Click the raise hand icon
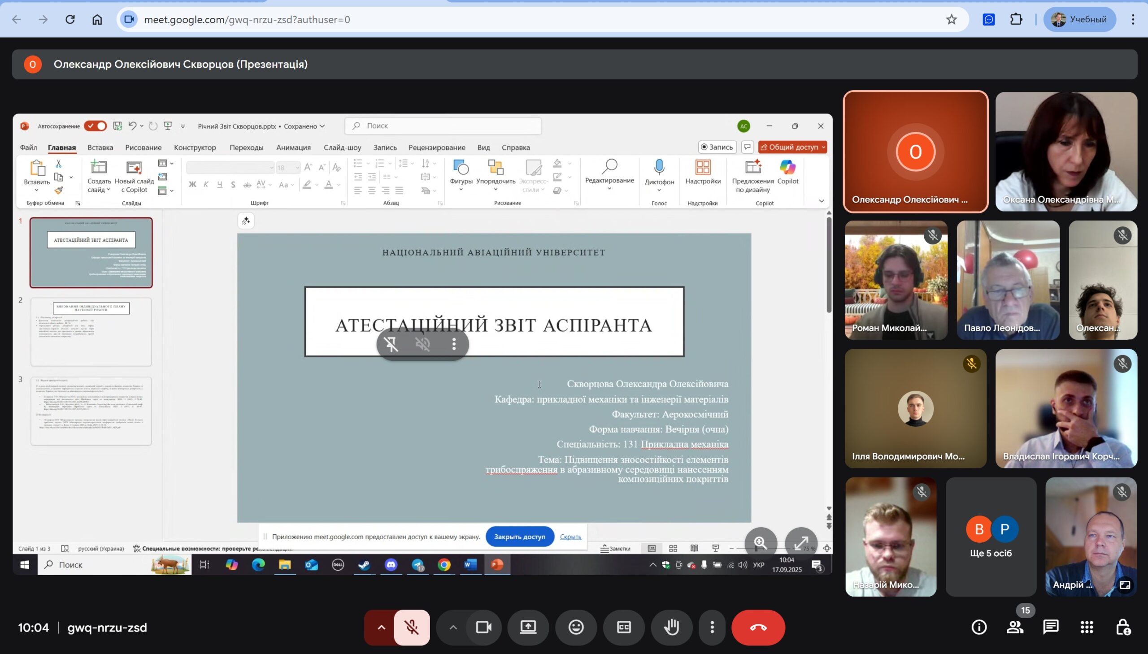 coord(671,627)
